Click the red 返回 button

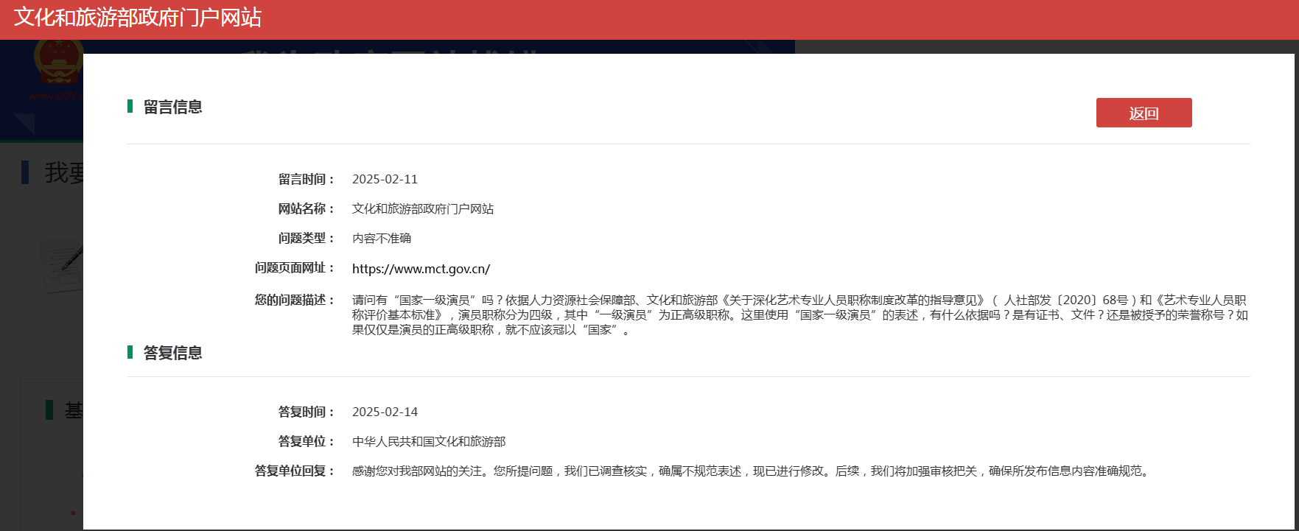pos(1144,113)
